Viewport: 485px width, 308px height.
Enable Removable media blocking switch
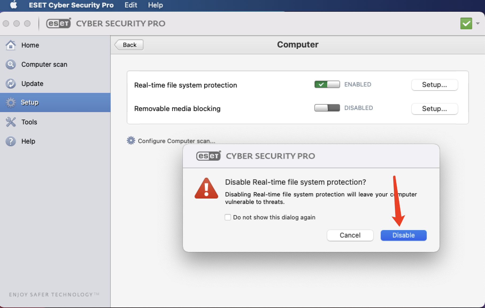(327, 108)
